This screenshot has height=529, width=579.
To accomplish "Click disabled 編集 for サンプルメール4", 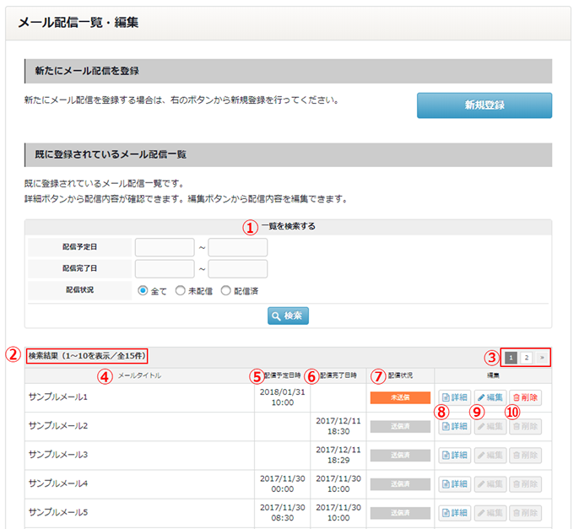I will 490,484.
